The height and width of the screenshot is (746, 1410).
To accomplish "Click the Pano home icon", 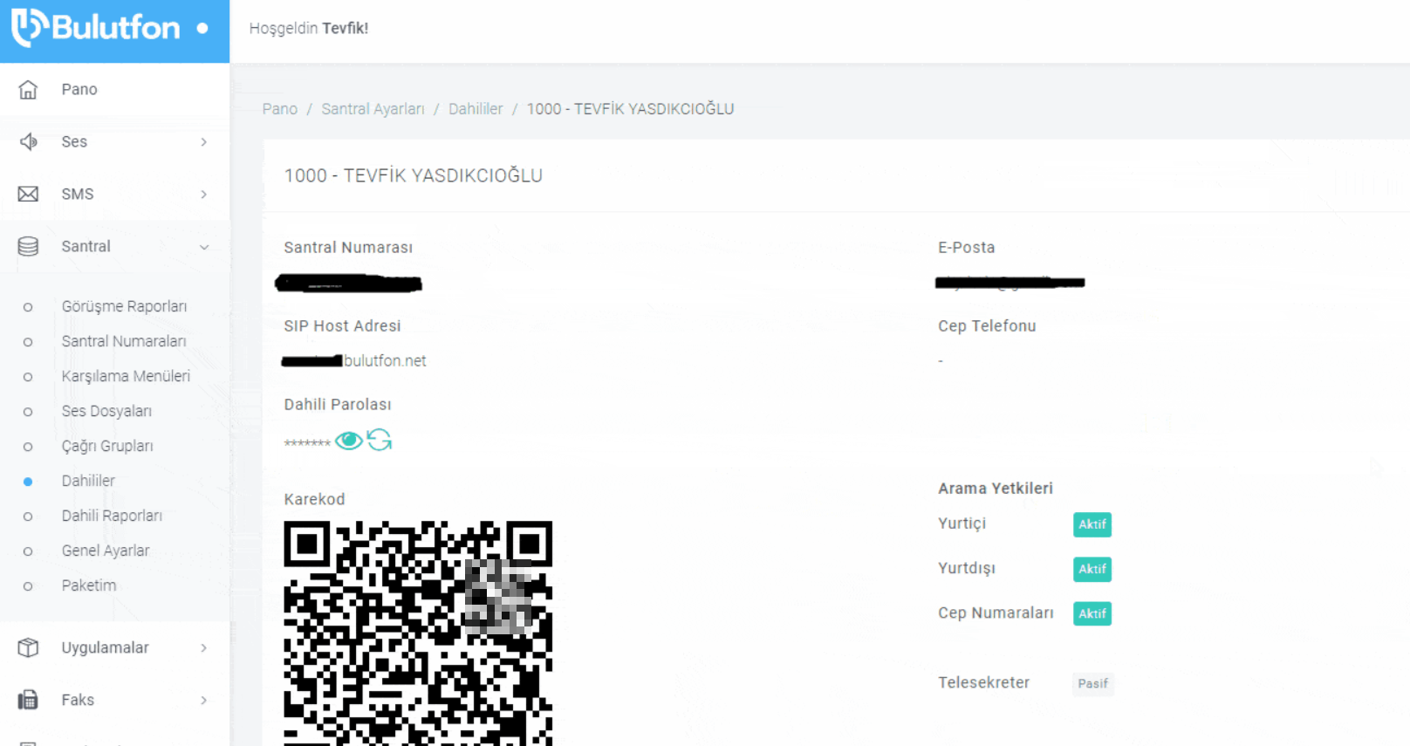I will pos(28,90).
